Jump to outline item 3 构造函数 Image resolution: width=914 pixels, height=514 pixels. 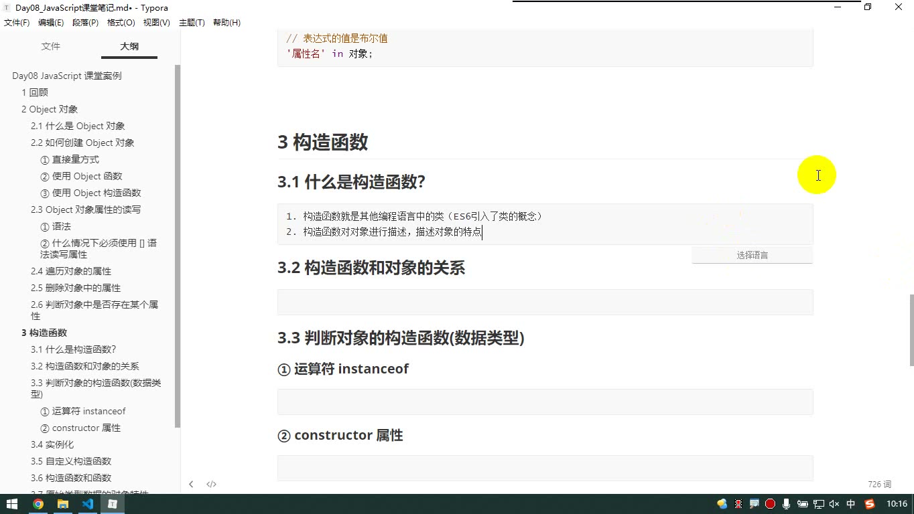coord(44,333)
